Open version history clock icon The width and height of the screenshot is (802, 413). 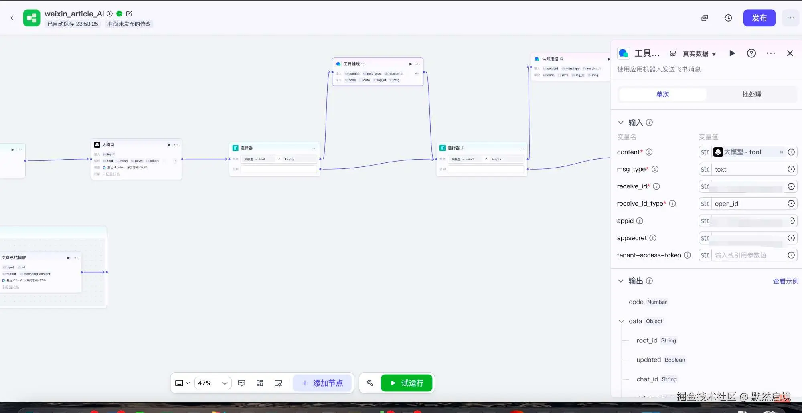(x=728, y=18)
